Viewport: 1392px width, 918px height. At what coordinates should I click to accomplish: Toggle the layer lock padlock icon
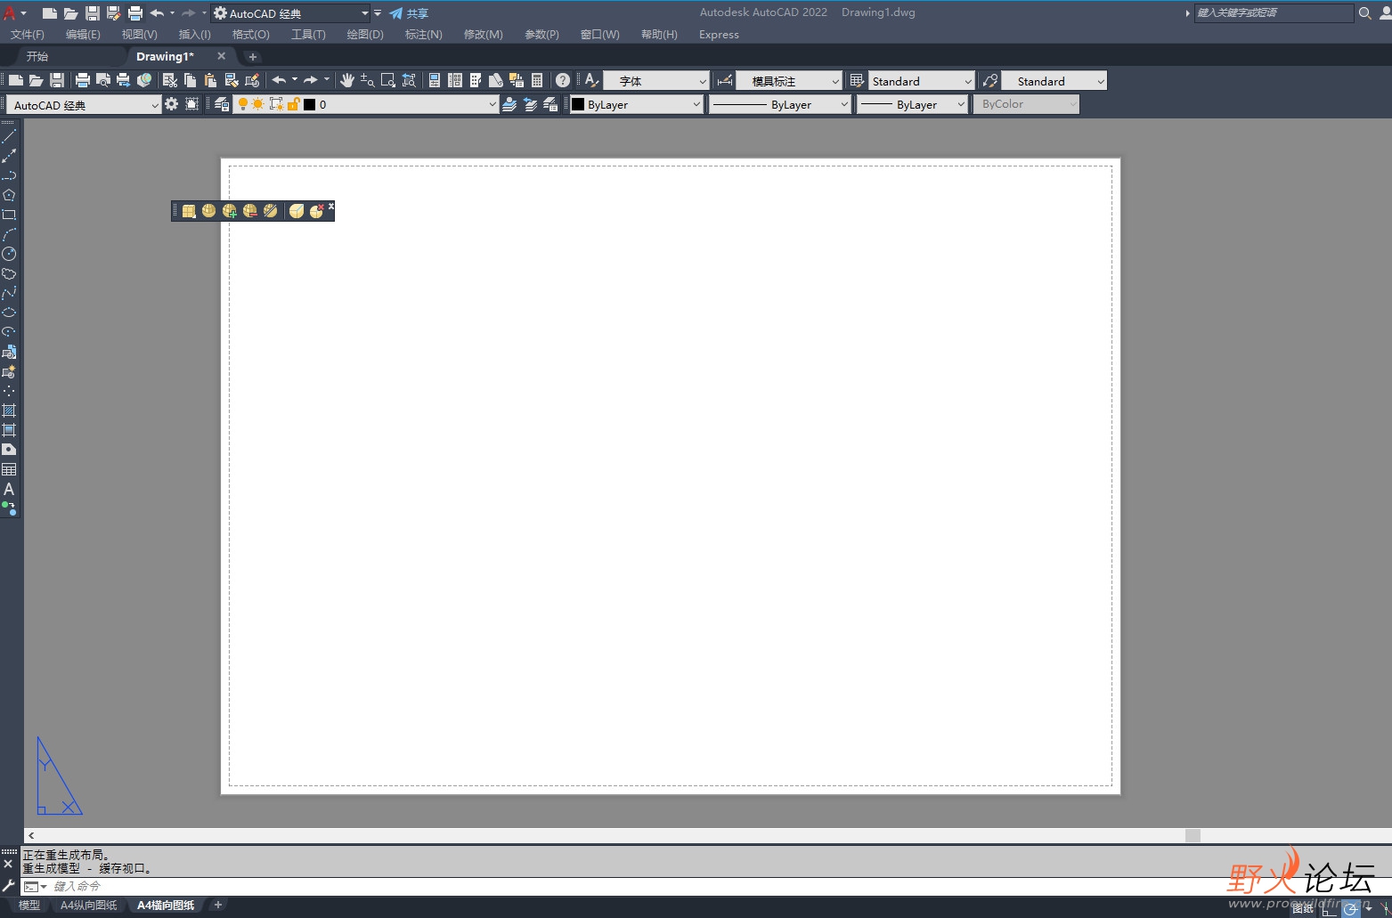coord(293,104)
